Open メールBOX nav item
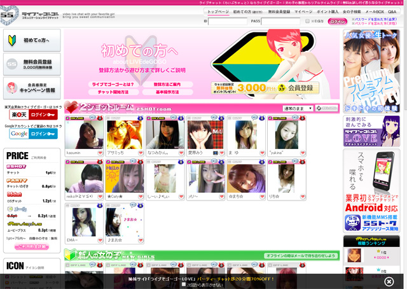The height and width of the screenshot is (289, 407). click(375, 11)
